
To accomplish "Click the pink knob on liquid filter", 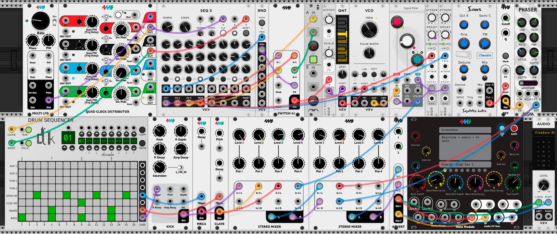I will pyautogui.click(x=397, y=22).
